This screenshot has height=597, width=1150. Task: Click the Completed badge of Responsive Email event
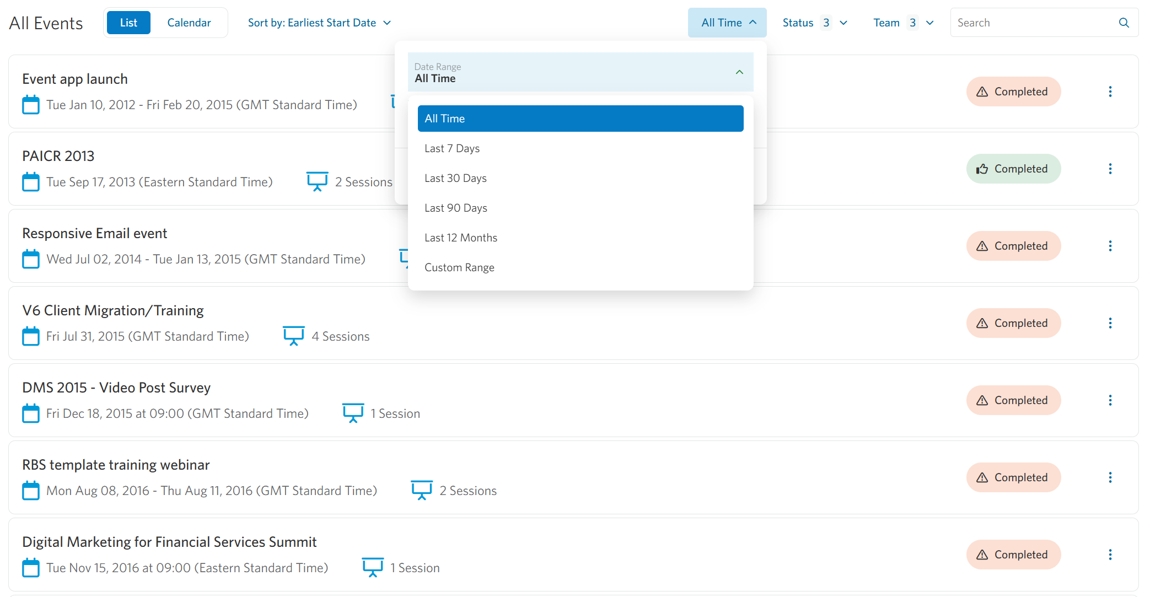click(1013, 246)
